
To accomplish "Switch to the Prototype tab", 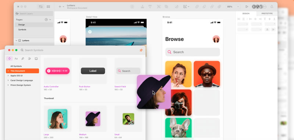I will pos(267,14).
